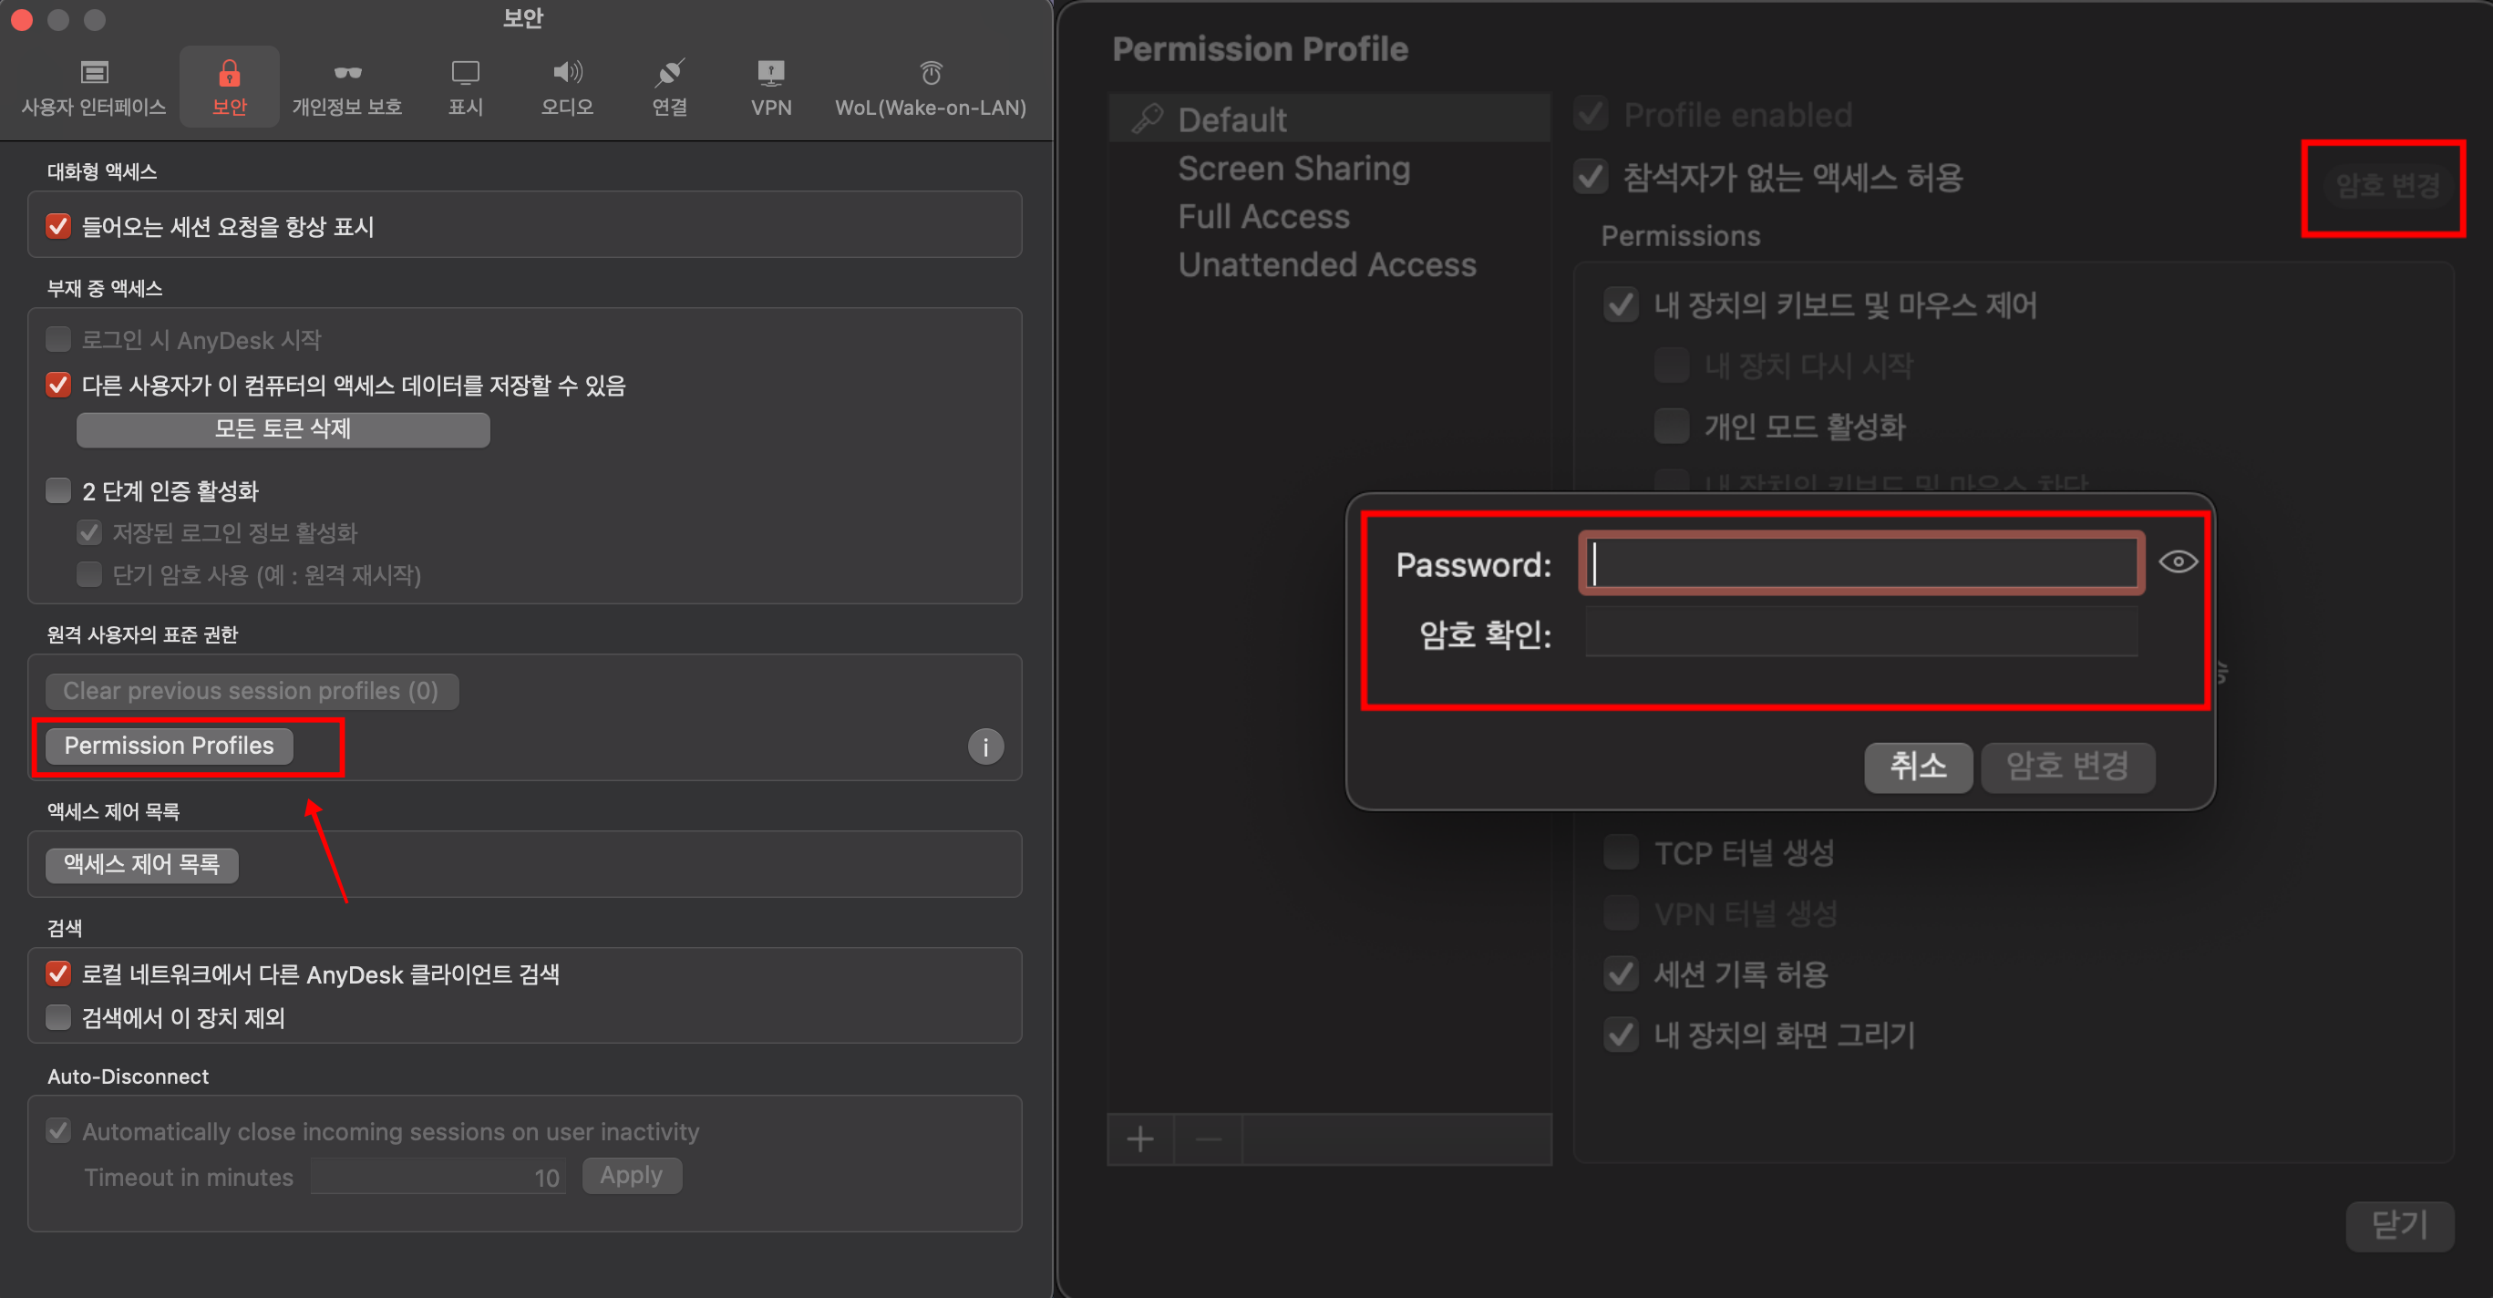
Task: Select the Full Access profile
Action: 1263,217
